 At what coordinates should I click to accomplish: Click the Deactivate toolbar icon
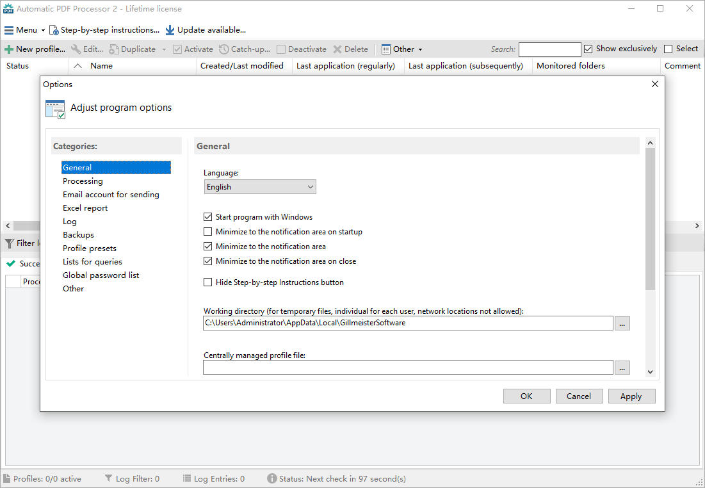pyautogui.click(x=302, y=49)
